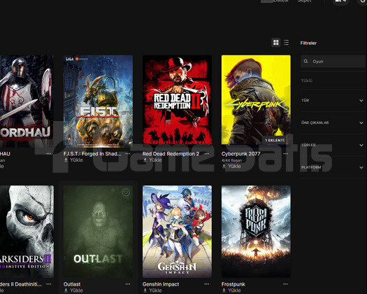The image size is (367, 294).
Task: Click the '4/44 Başarı' achievements text
Action: click(x=231, y=160)
